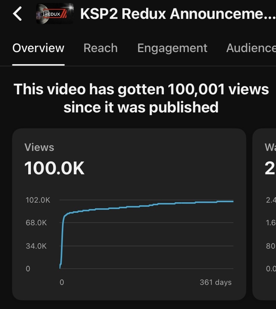Tap the 100.0K views value
Viewport: 276px width, 309px height.
click(x=55, y=168)
